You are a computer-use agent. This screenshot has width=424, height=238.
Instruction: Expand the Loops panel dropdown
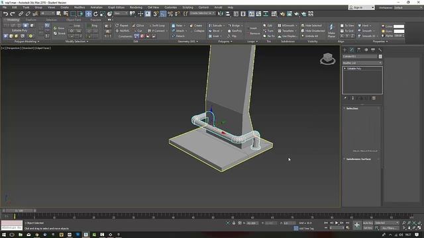[252, 42]
